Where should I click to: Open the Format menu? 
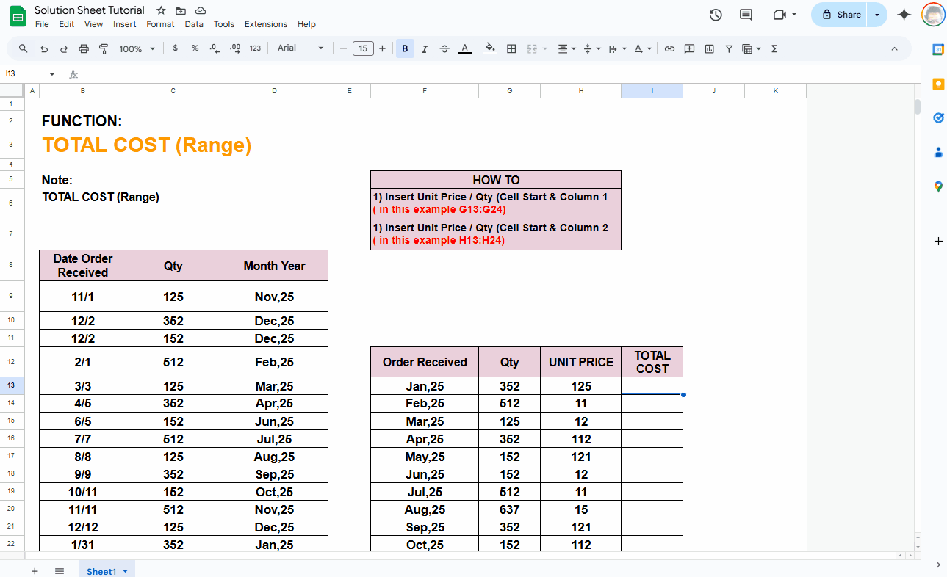click(x=160, y=24)
